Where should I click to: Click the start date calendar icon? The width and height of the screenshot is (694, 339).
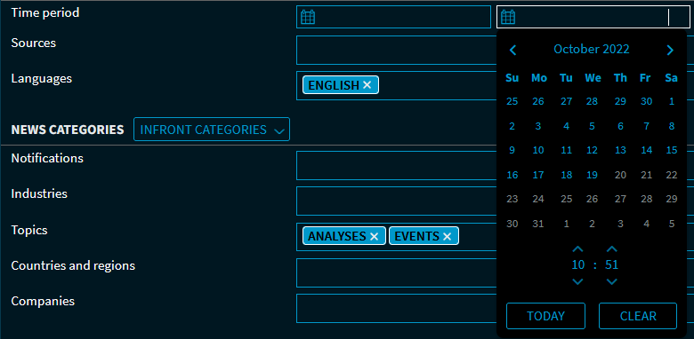tap(308, 17)
